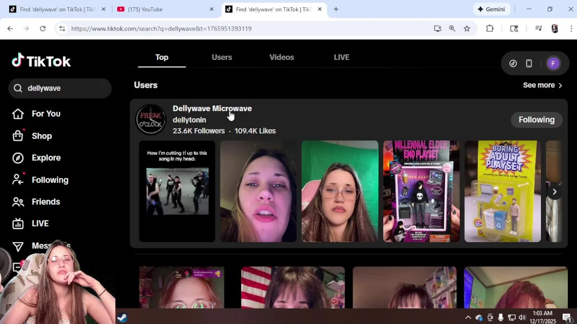Screen dimensions: 577x324
Task: Open Dellywave Microwave profile name
Action: tap(212, 108)
